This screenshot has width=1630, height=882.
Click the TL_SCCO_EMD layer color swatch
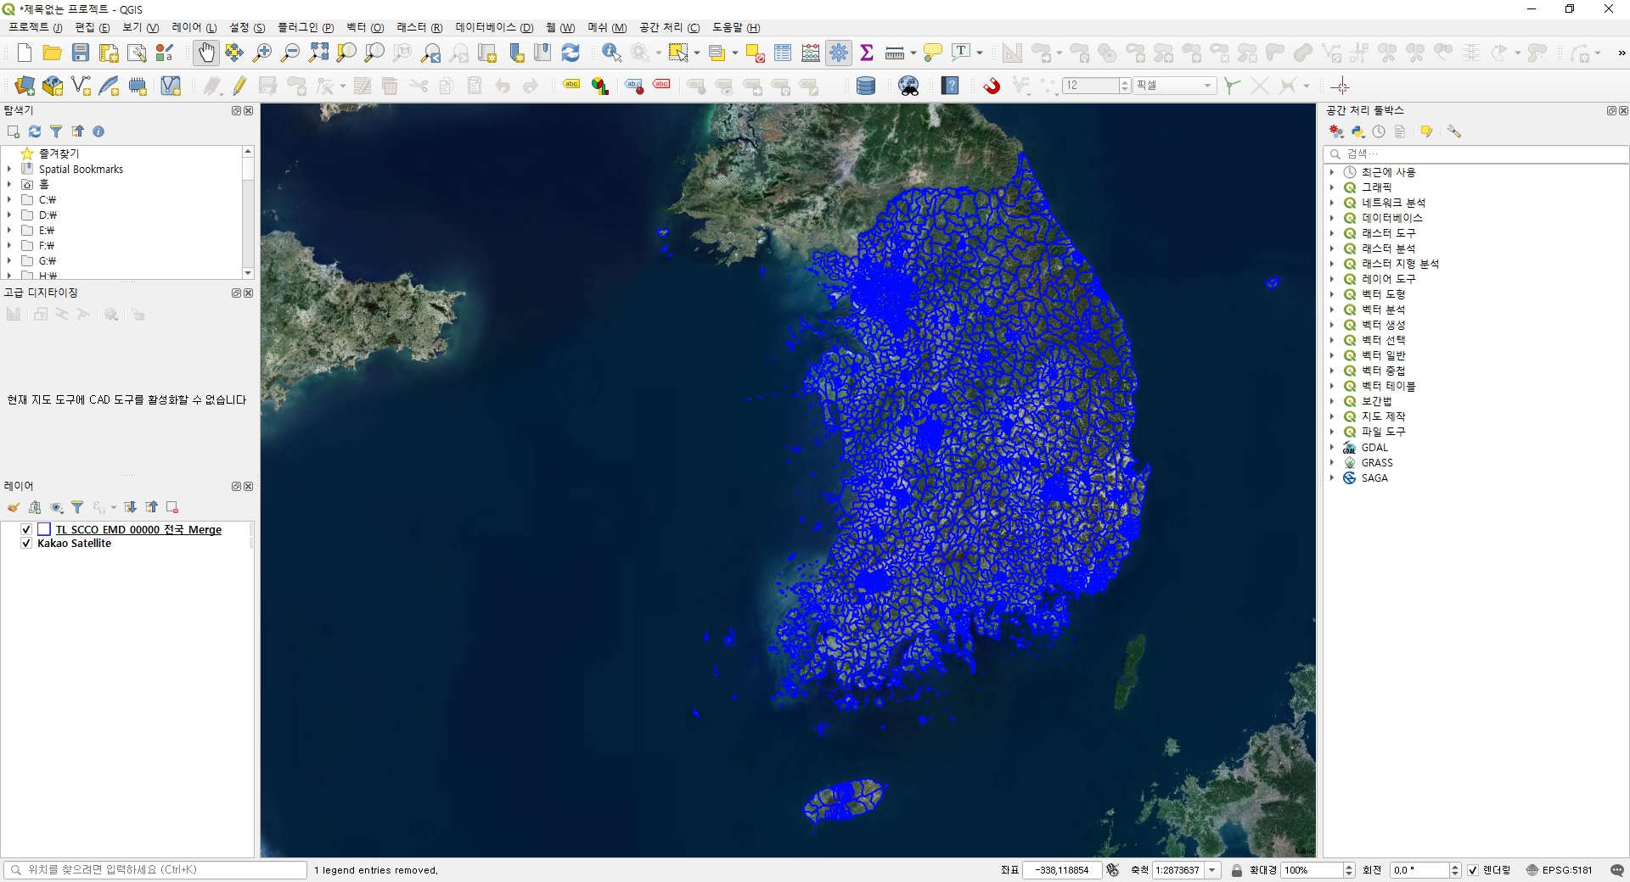click(44, 529)
